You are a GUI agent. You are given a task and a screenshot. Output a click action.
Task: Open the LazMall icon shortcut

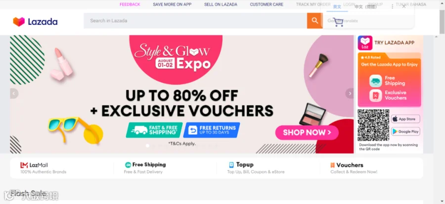click(24, 165)
